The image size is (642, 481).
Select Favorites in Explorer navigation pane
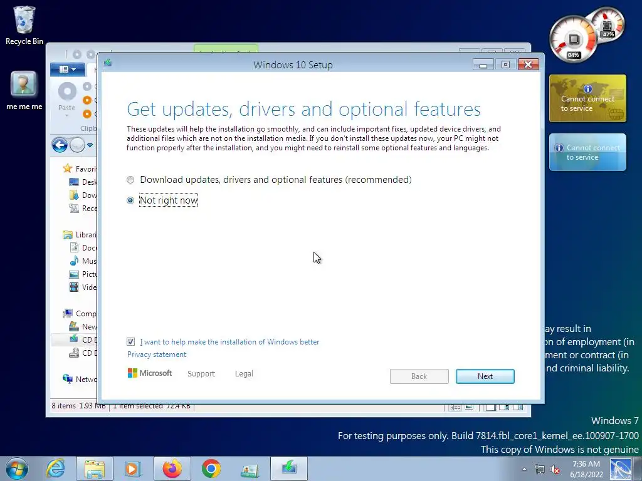click(80, 168)
